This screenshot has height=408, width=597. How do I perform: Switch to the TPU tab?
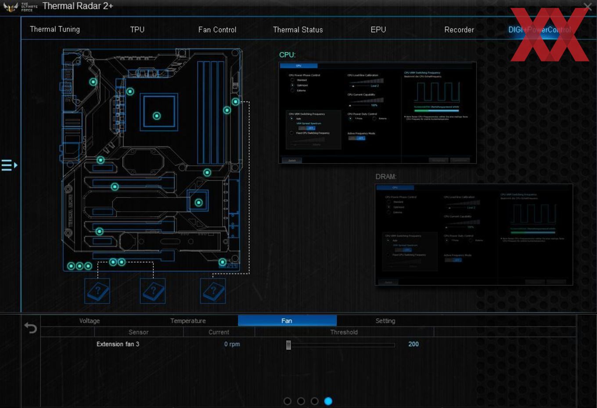(137, 29)
